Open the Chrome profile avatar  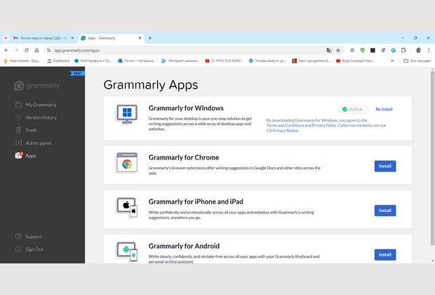(418, 51)
